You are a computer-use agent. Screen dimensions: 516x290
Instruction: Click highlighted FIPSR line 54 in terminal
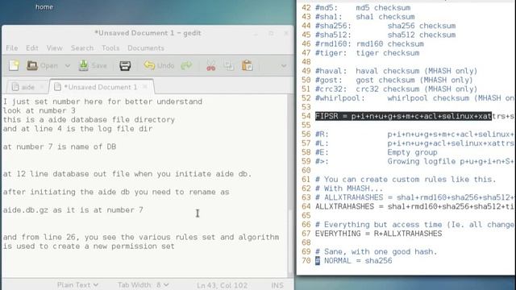point(403,116)
